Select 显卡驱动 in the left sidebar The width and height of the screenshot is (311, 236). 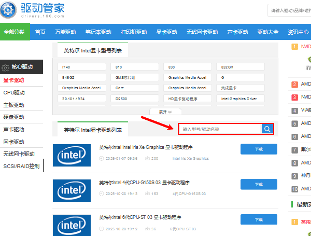coord(14,80)
